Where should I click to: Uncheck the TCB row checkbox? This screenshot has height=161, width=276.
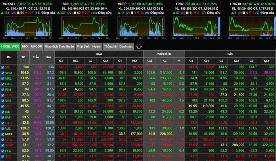click(x=3, y=156)
